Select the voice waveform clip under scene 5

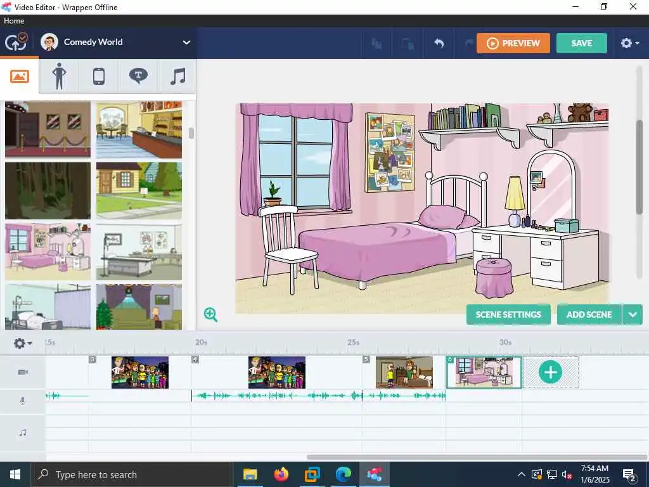[x=404, y=396]
